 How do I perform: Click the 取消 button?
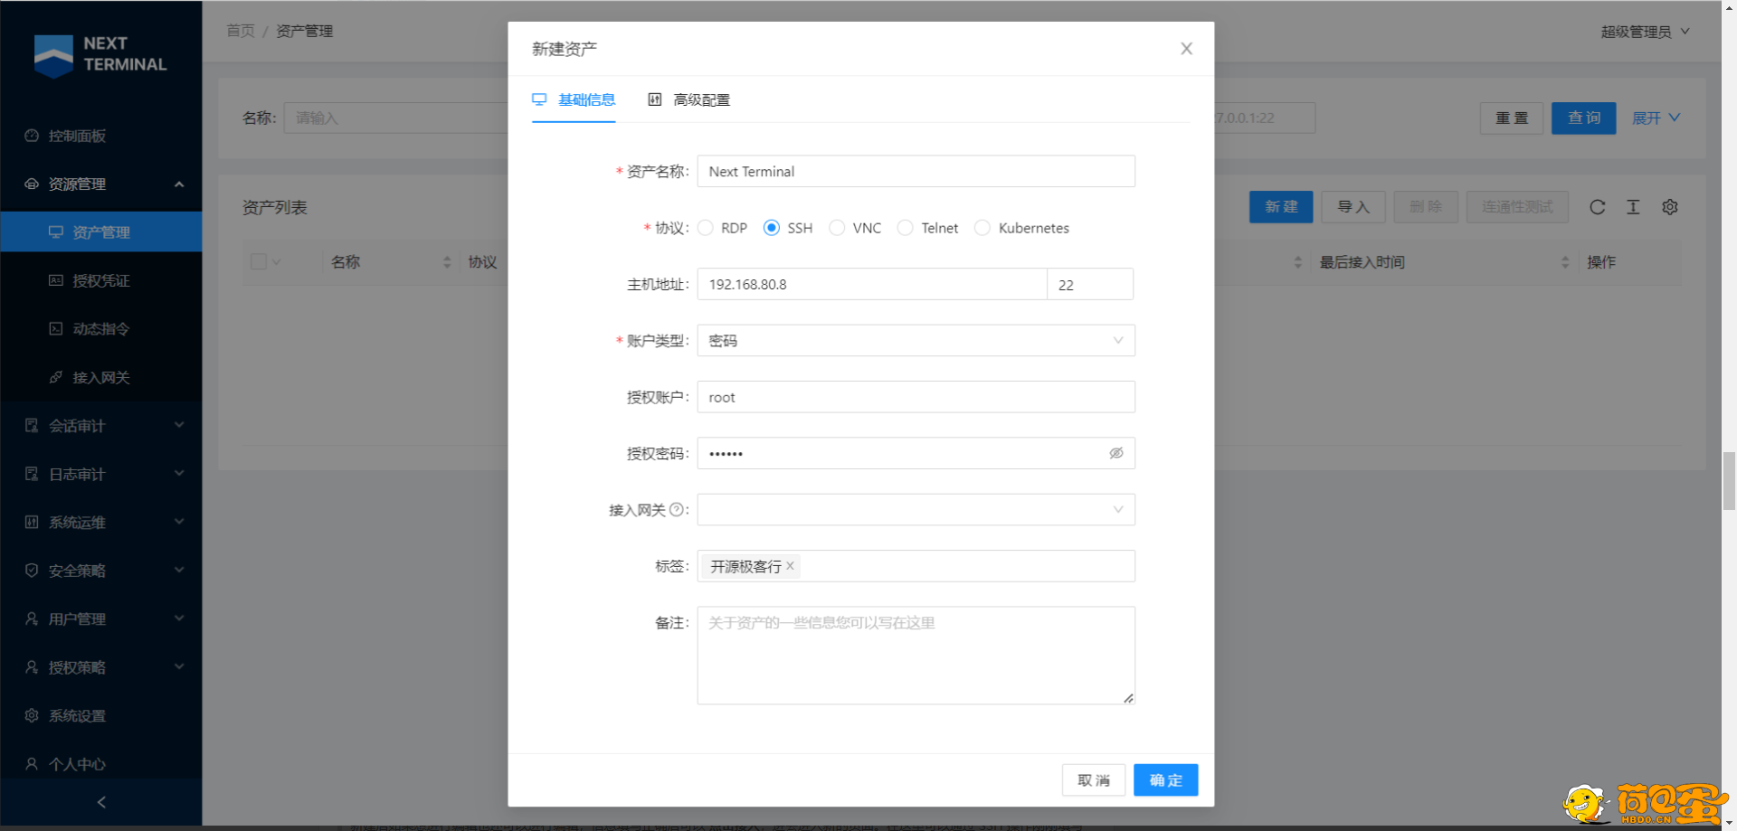click(1094, 780)
